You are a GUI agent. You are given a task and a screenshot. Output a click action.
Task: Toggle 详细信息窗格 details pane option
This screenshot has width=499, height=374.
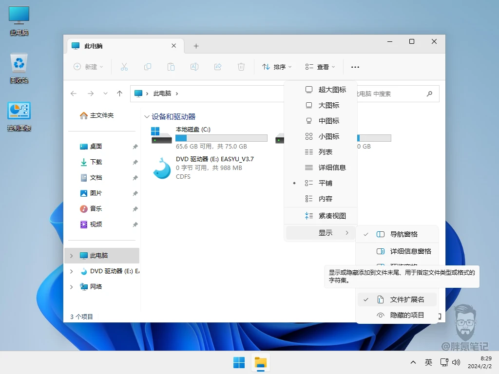coord(397,251)
